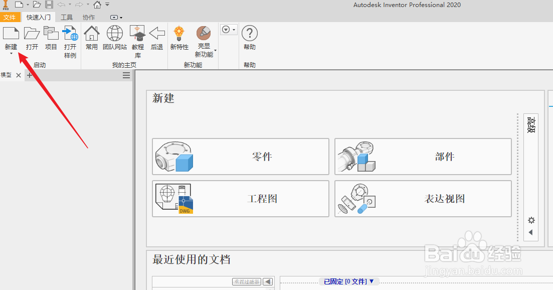Expand quick access New dropdown arrow
The height and width of the screenshot is (290, 553).
point(28,5)
